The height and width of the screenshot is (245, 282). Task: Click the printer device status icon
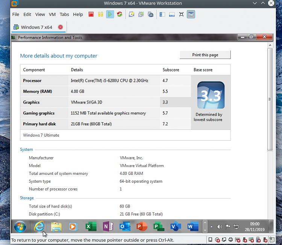(x=230, y=240)
